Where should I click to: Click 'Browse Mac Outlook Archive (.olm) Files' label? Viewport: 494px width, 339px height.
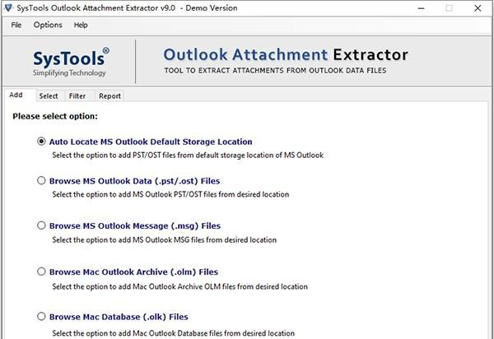tap(133, 272)
